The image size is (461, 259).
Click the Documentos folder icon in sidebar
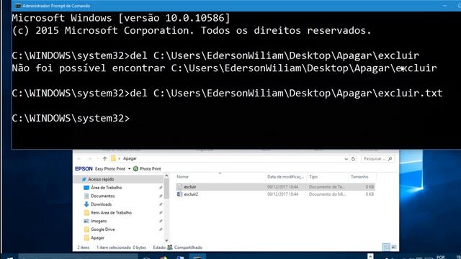86,196
